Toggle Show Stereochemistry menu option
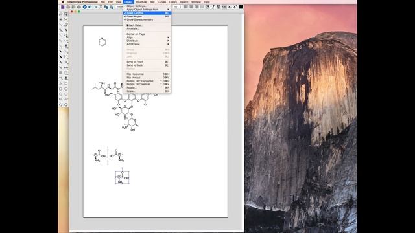 coord(147,20)
